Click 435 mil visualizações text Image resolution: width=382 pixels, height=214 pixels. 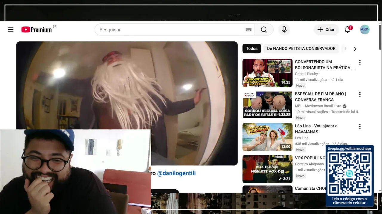pos(312,144)
